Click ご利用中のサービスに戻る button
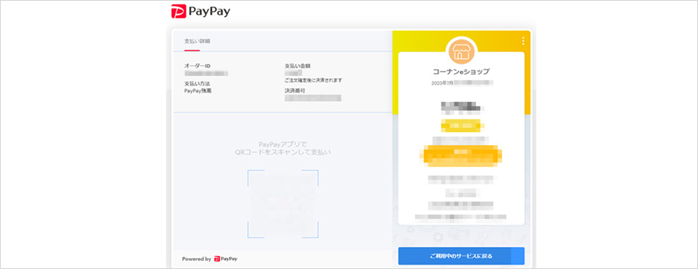 pos(461,256)
